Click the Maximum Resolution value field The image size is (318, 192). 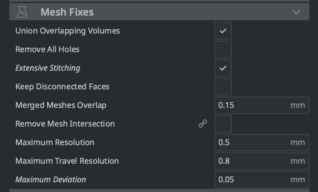(262, 143)
